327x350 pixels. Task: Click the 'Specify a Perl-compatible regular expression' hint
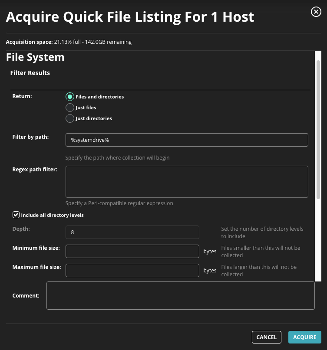[x=119, y=203]
